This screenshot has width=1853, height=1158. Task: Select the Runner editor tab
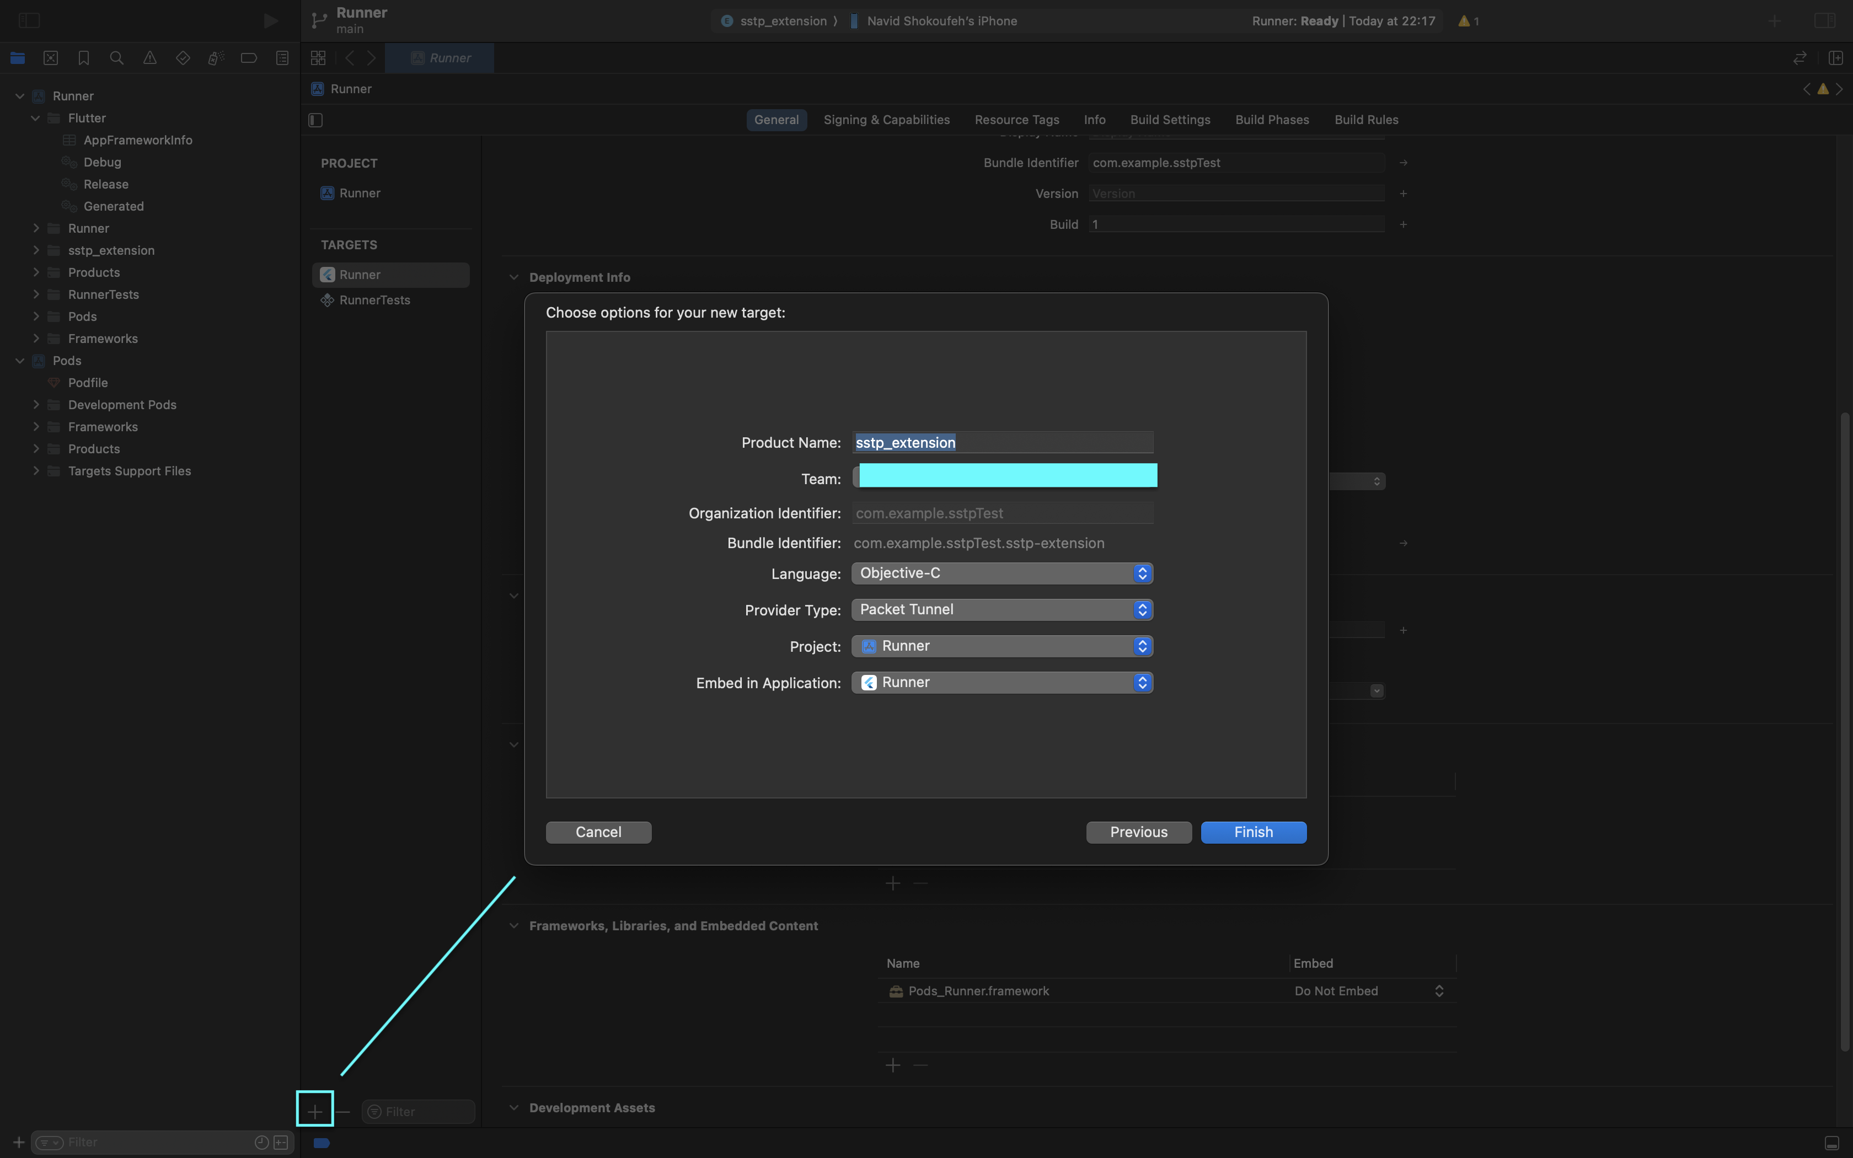click(440, 57)
